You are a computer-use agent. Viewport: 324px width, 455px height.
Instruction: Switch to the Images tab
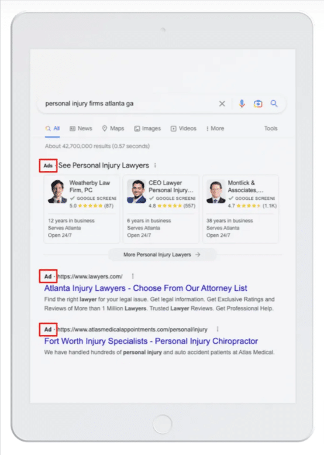tap(147, 128)
